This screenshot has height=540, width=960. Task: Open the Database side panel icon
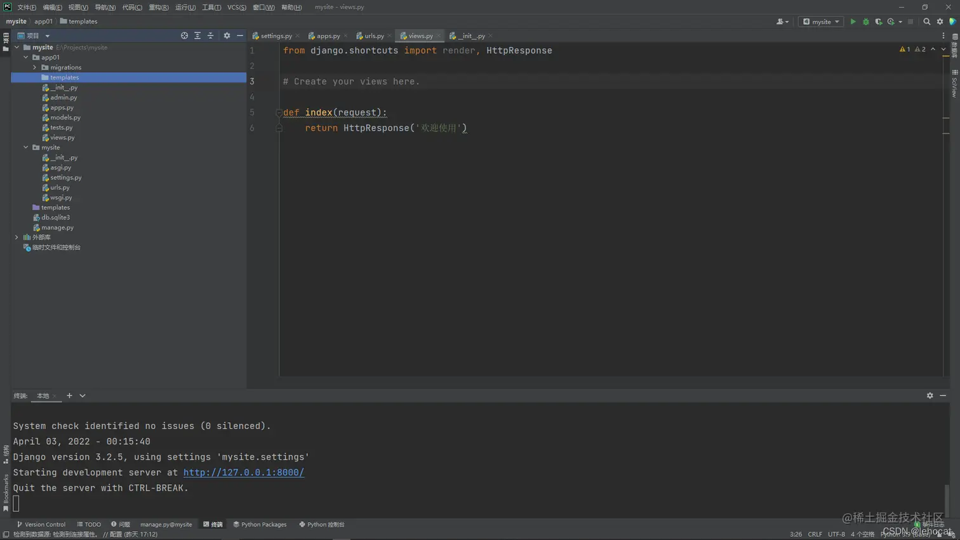[954, 46]
